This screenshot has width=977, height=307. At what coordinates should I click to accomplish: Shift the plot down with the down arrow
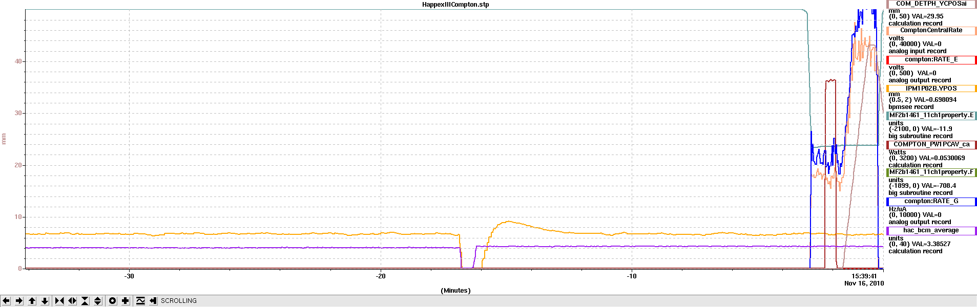45,301
